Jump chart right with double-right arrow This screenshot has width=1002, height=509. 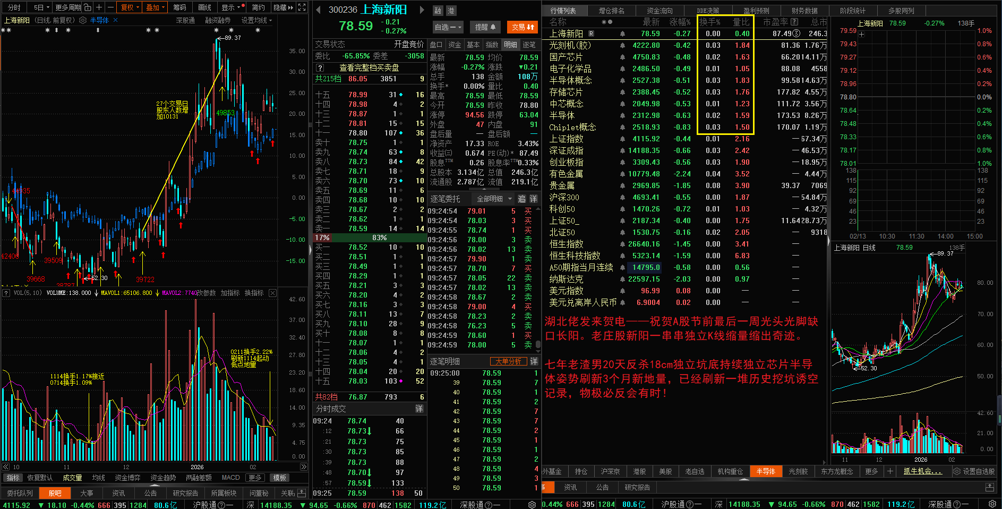coord(303,467)
